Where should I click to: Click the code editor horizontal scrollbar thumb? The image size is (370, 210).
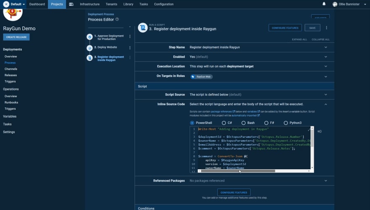[x=238, y=171]
